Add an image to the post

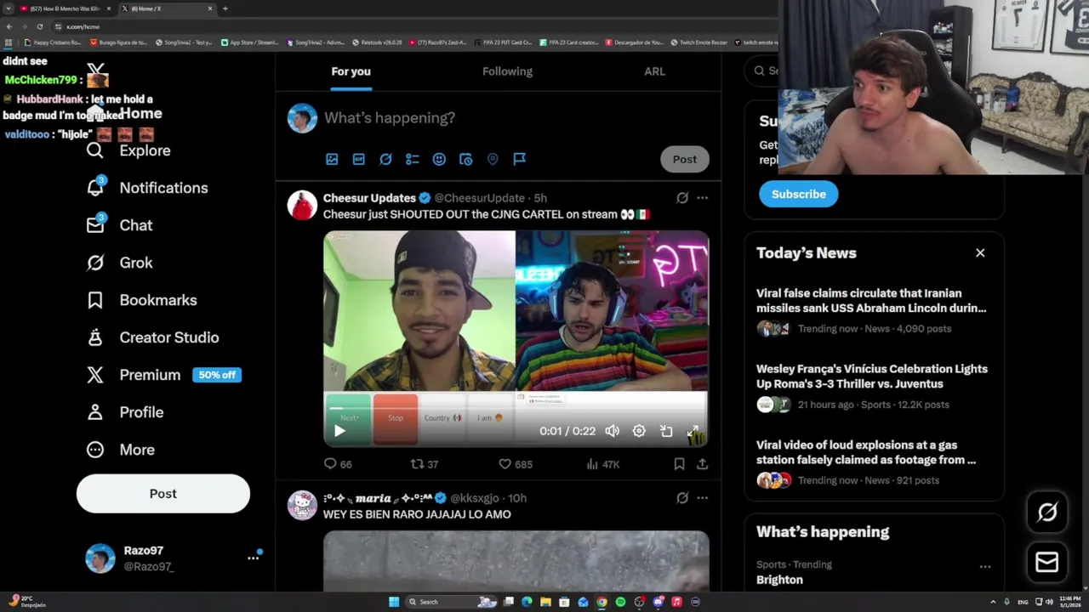pyautogui.click(x=332, y=159)
